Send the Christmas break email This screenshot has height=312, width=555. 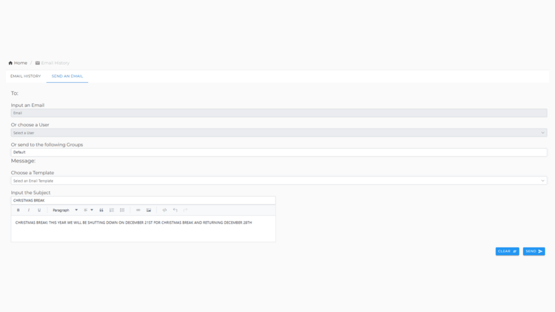coord(533,251)
